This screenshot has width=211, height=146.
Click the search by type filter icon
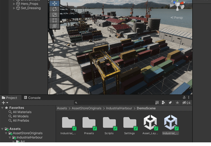tap(164, 103)
